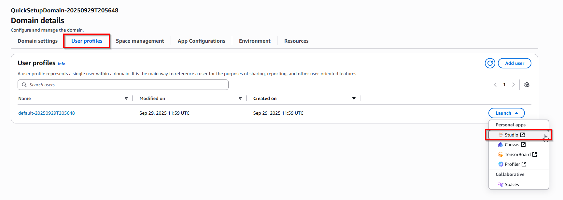Open Profiler from the launch menu
Viewport: 563px width, 200px height.
[512, 164]
